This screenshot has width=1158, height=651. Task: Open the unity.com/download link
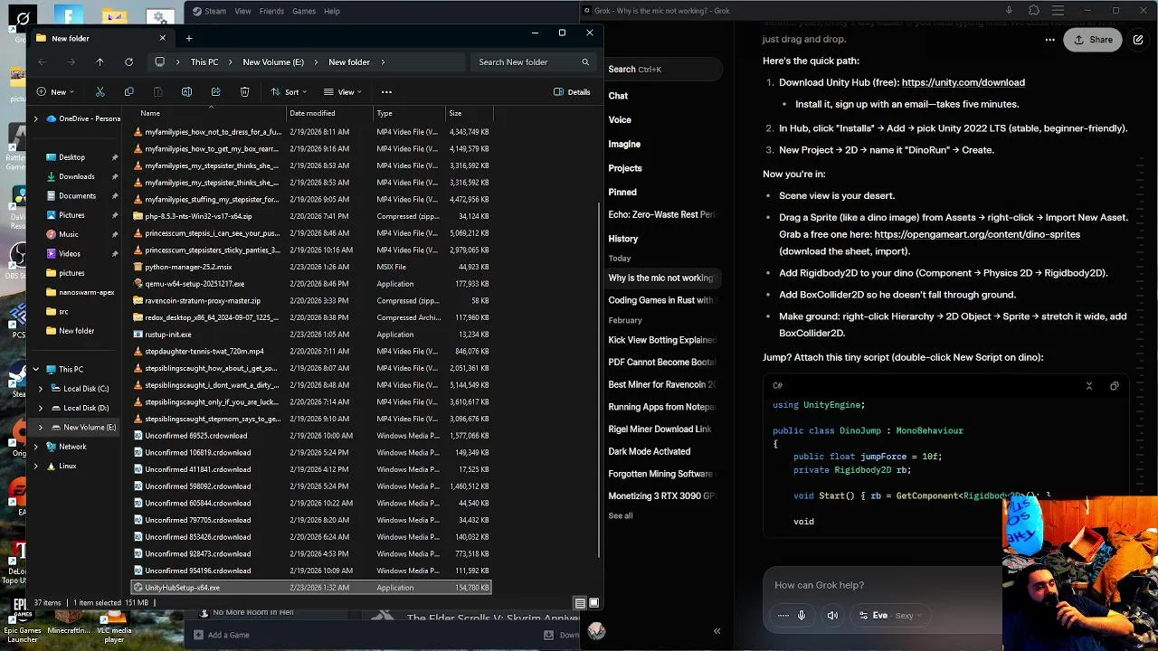963,82
